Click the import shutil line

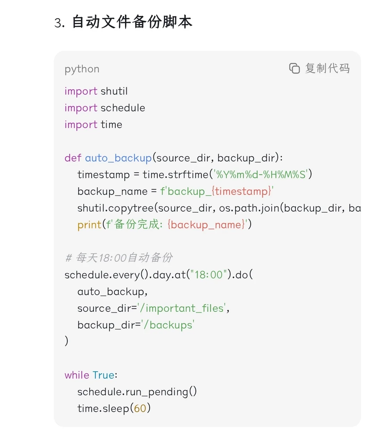click(96, 91)
